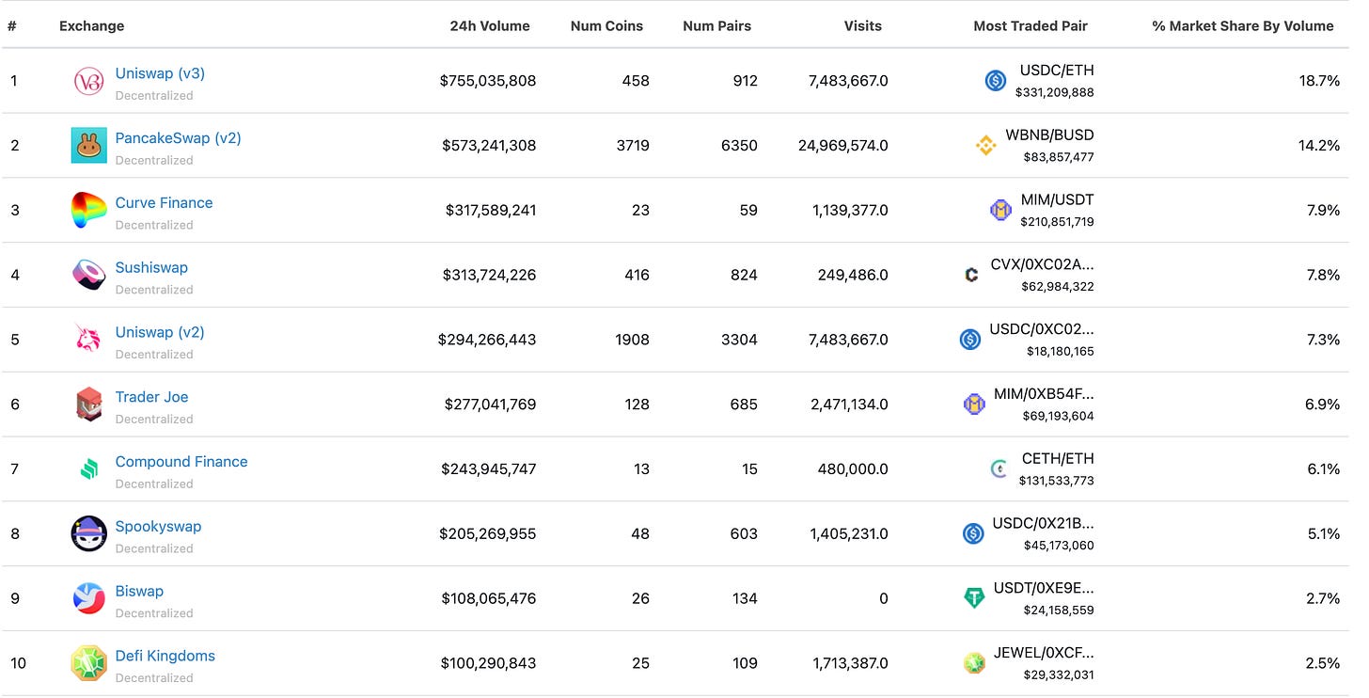Click the $317,589,241 volume value
The image size is (1369, 698).
coord(491,210)
